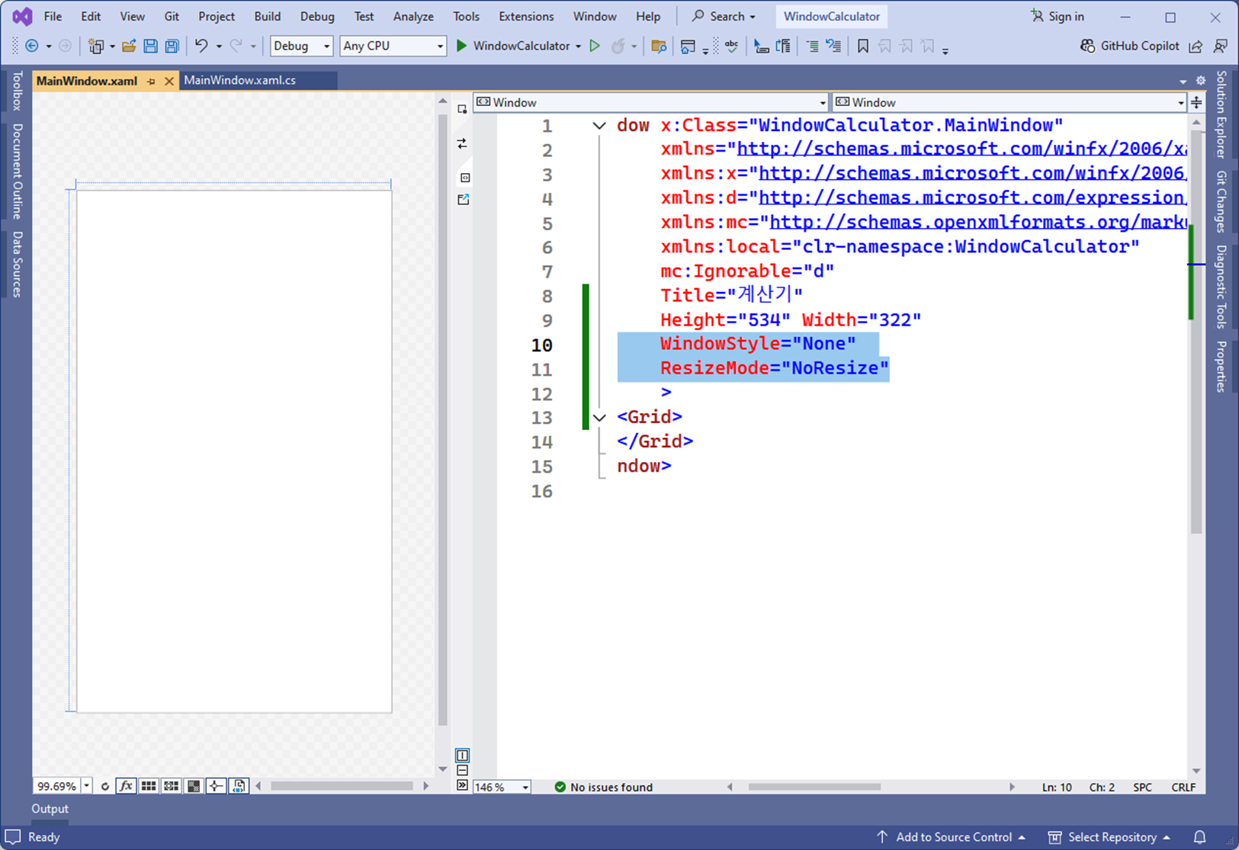Open GitHub Copilot from the toolbar

(1129, 46)
